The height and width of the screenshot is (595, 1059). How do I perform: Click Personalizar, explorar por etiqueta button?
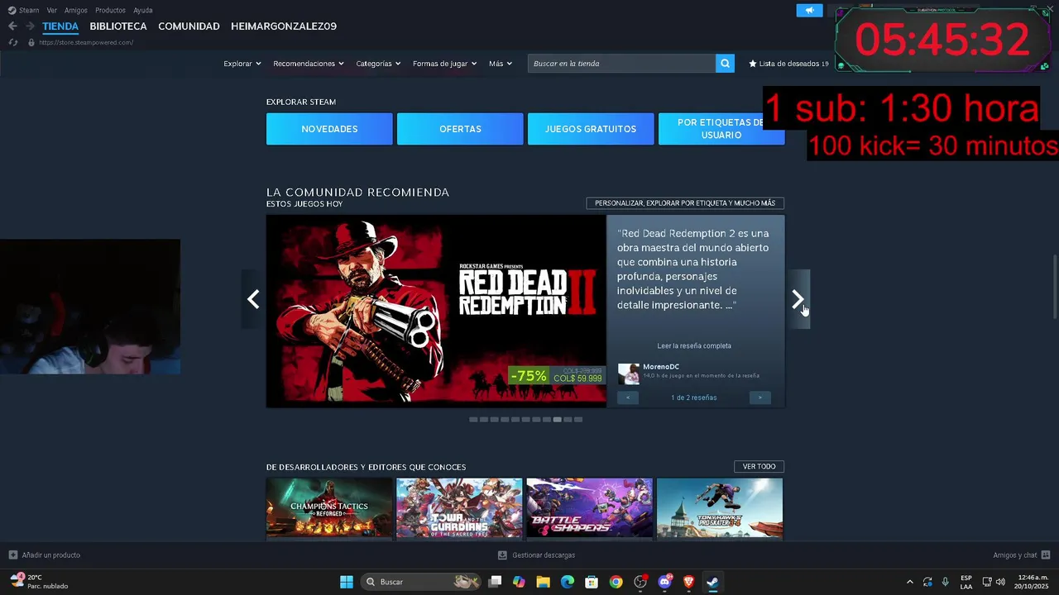[x=685, y=203]
